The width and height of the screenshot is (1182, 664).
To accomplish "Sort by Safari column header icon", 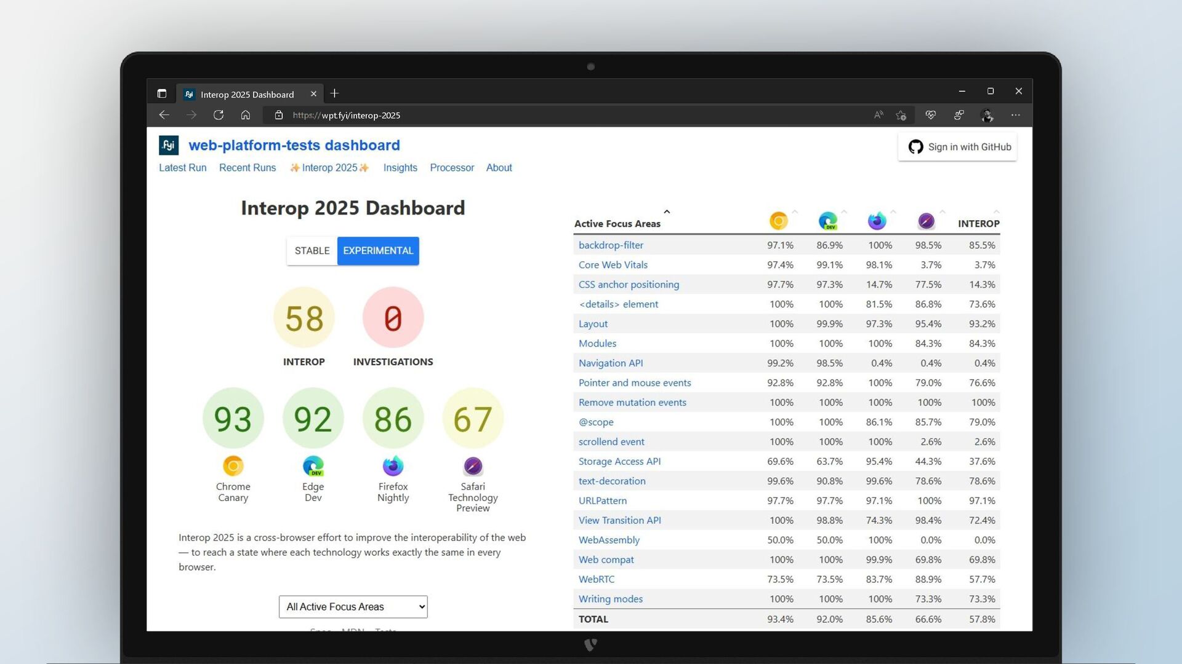I will [927, 221].
